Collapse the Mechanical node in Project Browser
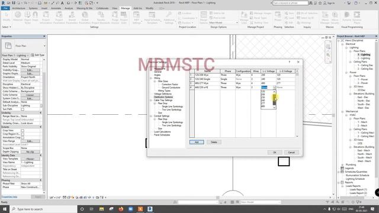The height and width of the screenshot is (213, 379). 342,112
